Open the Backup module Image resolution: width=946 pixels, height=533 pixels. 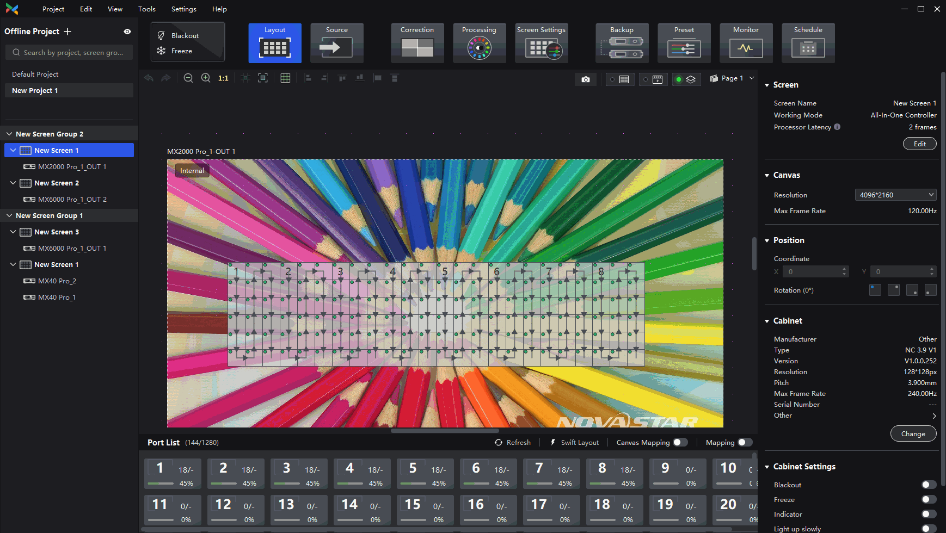(x=622, y=43)
